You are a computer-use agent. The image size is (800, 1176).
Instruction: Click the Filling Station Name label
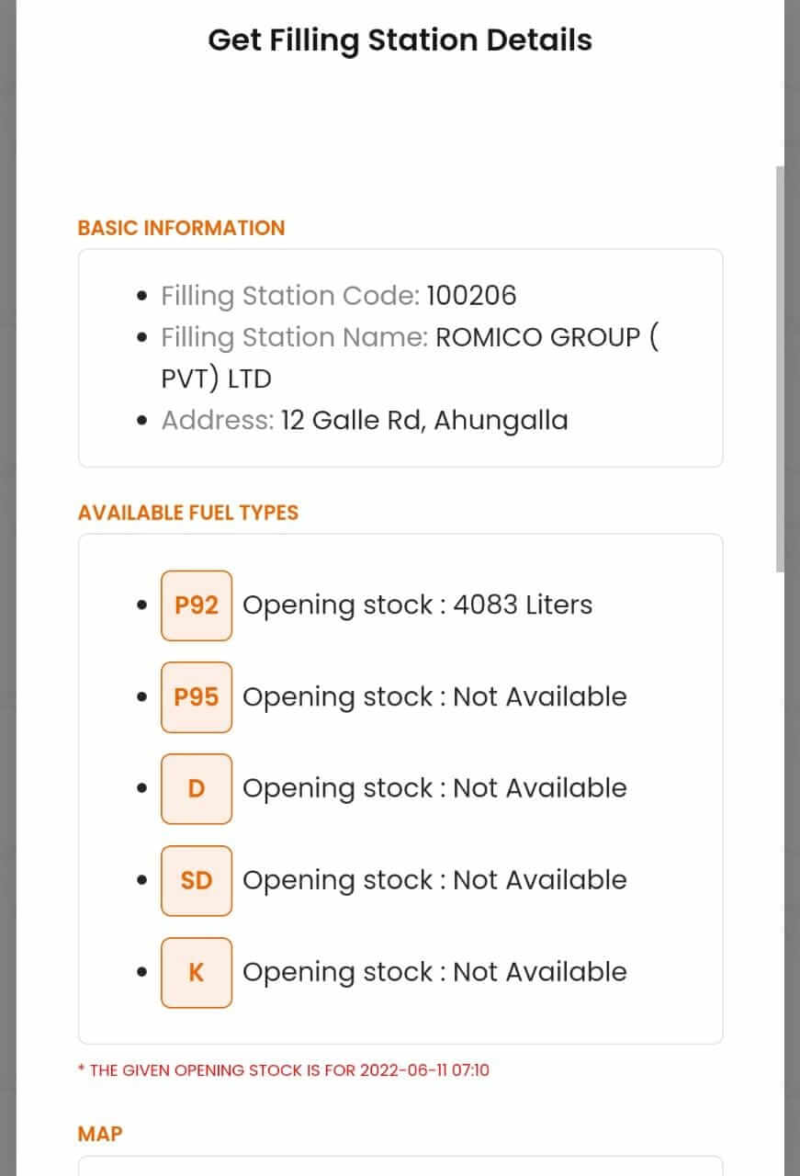point(295,338)
